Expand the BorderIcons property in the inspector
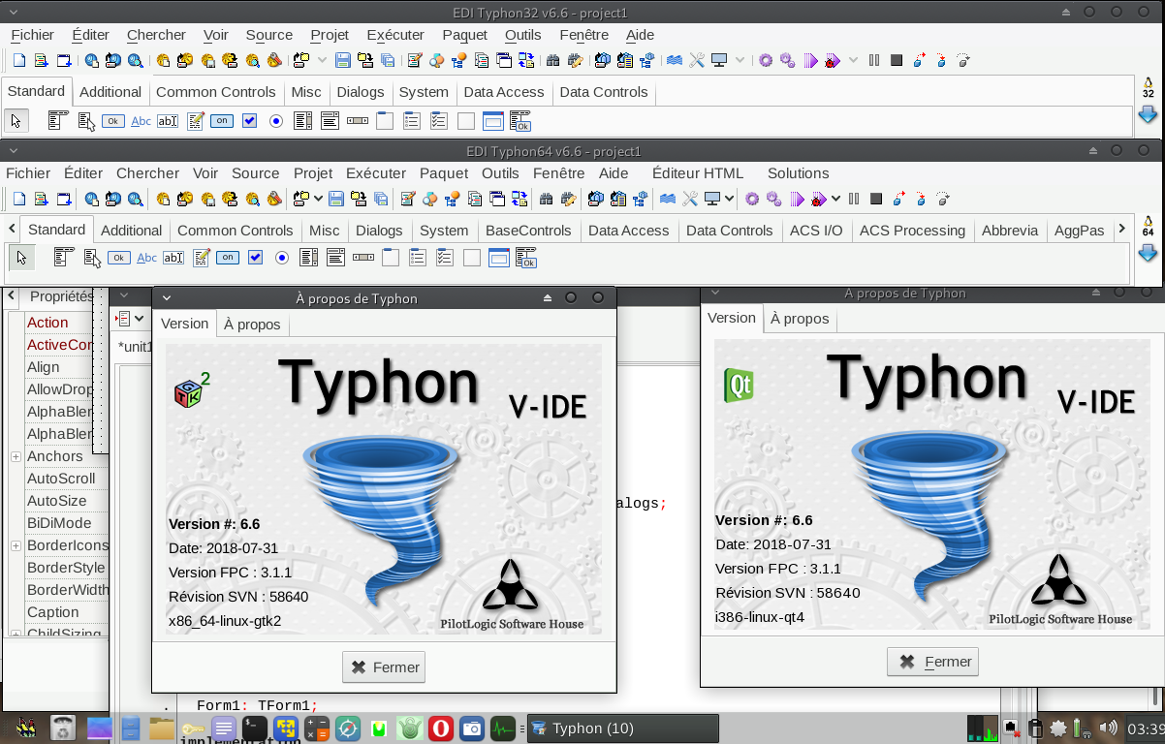 (x=16, y=545)
